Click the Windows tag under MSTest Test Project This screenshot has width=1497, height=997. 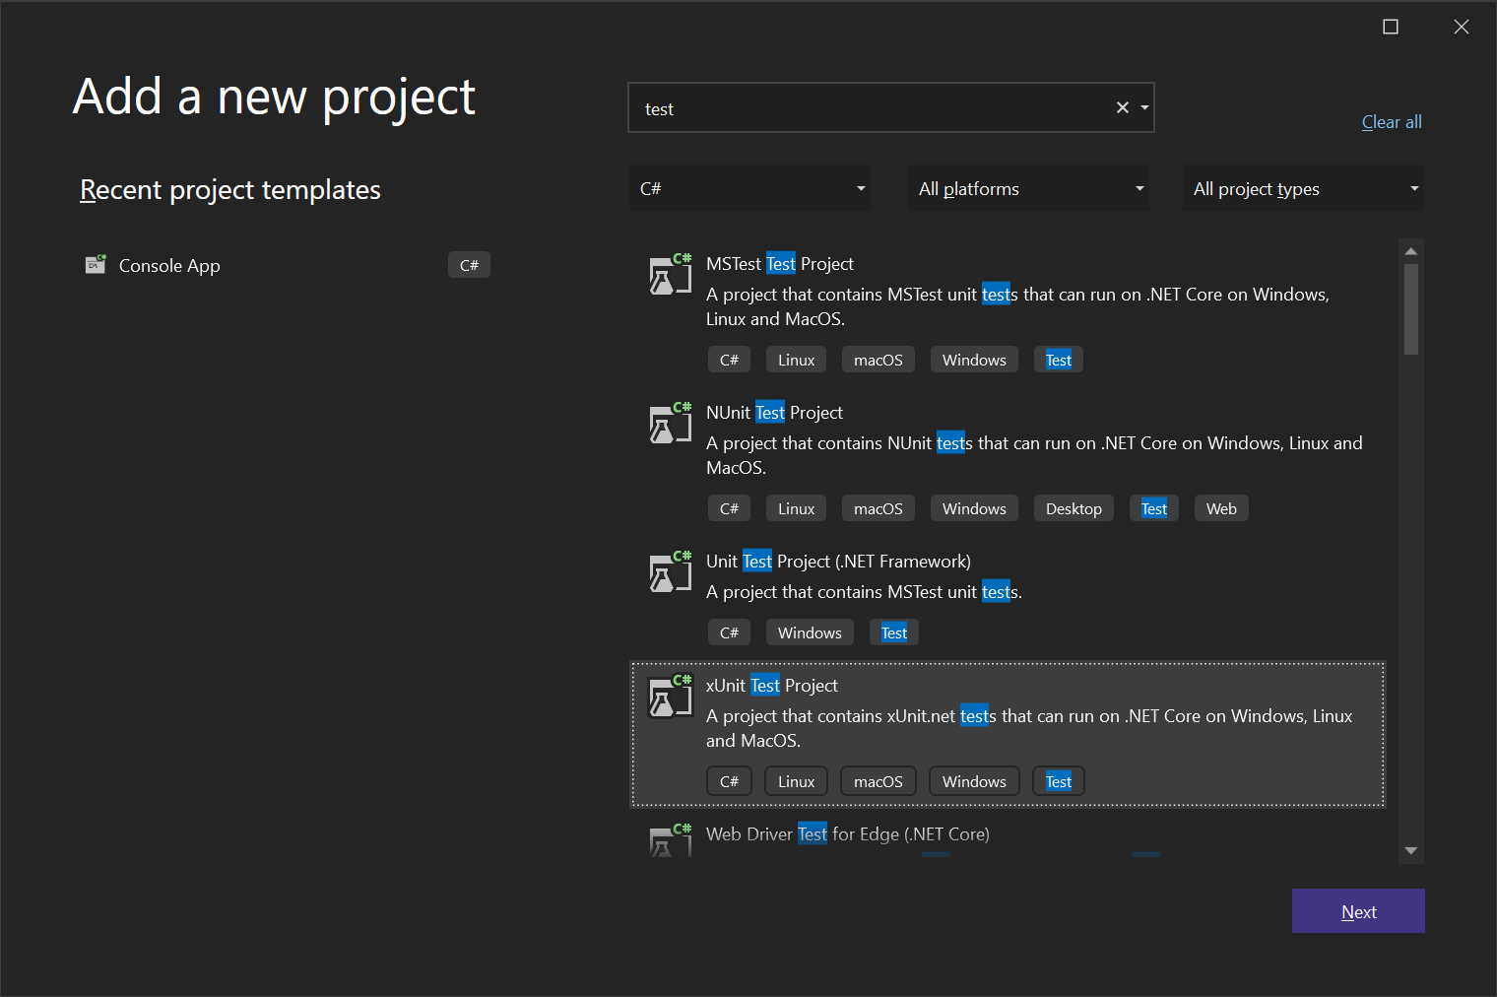tap(974, 360)
